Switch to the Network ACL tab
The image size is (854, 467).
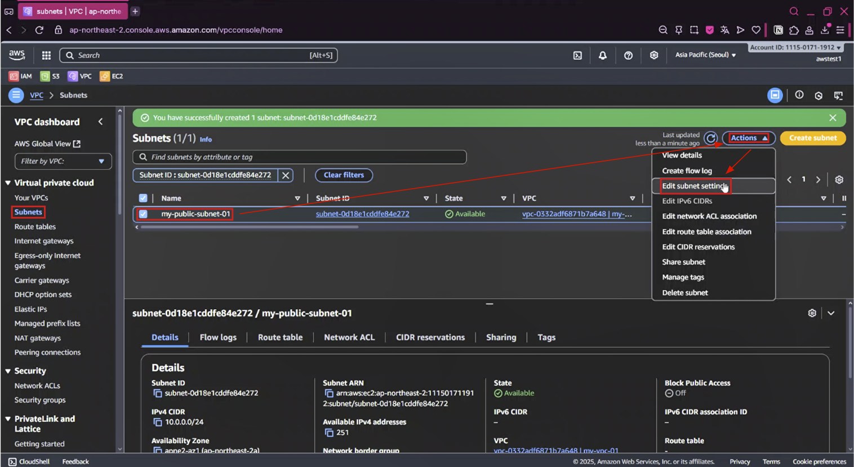[349, 337]
